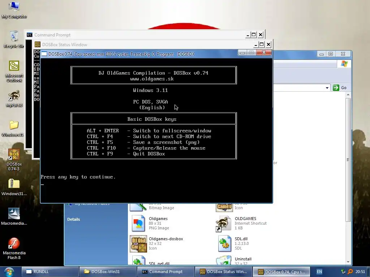Click Explorer scrollbar down arrow
Viewport: 370px width, 277px height.
(x=348, y=262)
